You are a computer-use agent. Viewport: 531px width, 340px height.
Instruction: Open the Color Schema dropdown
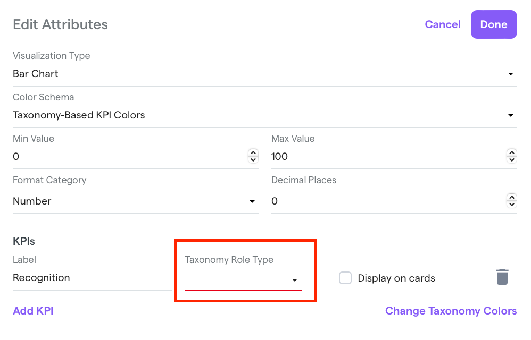coord(265,115)
